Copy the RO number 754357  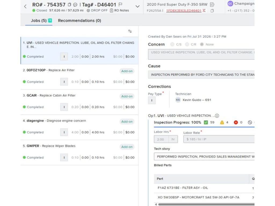click(69, 5)
